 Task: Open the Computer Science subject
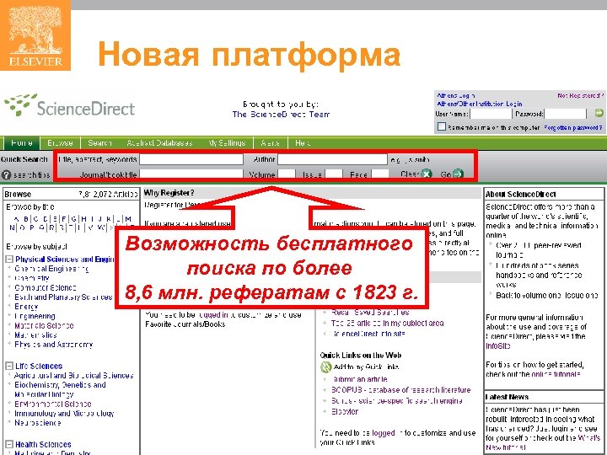[46, 287]
